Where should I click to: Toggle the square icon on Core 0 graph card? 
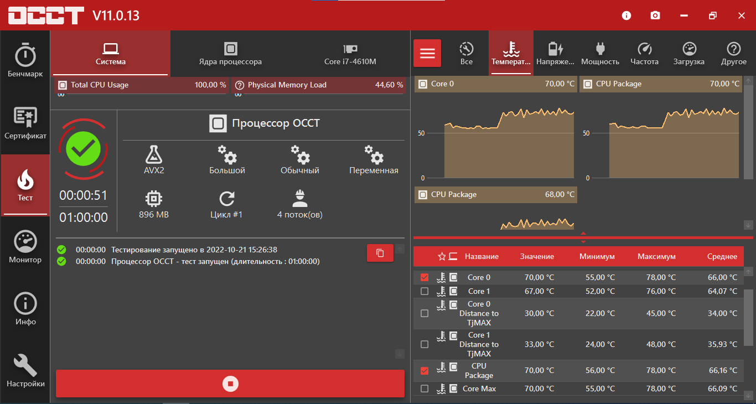click(x=423, y=84)
